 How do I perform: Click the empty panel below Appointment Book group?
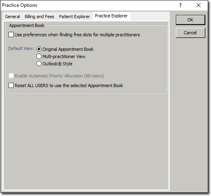[86, 141]
